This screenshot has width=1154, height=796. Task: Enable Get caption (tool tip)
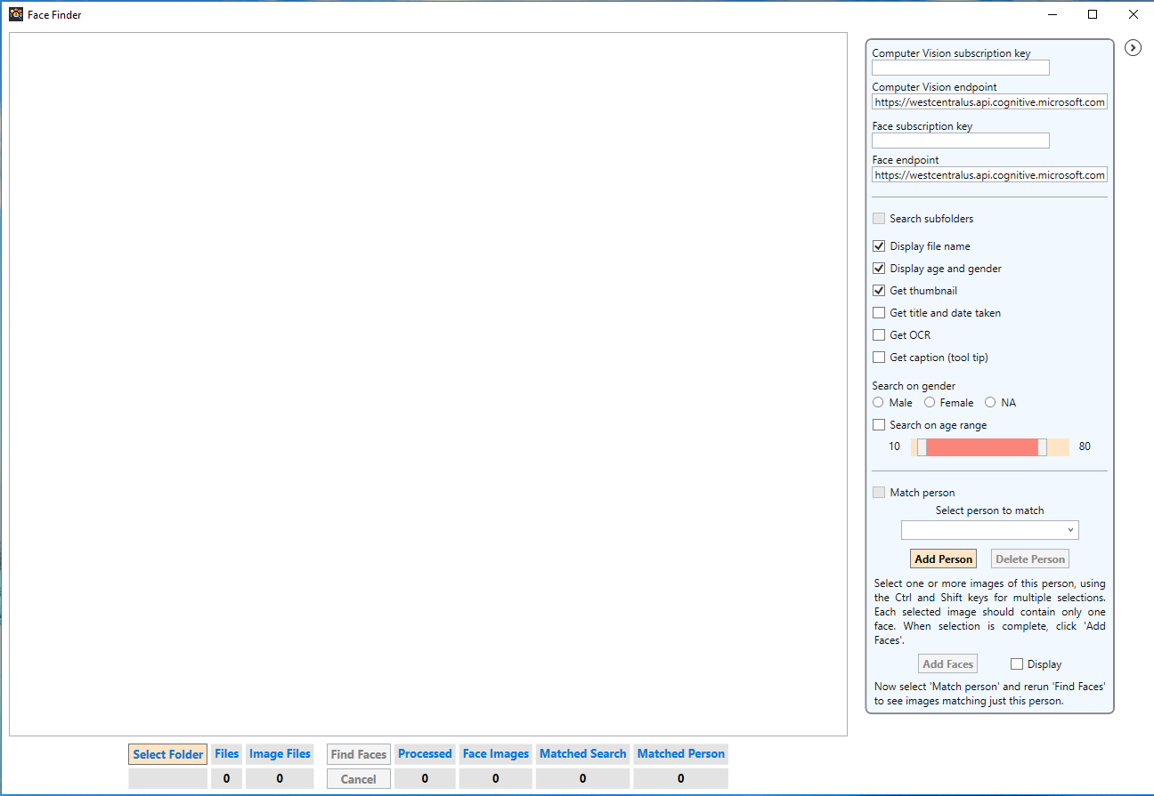click(879, 358)
